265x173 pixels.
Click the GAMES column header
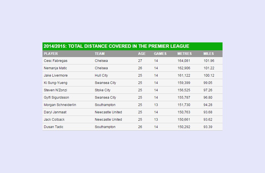(x=160, y=54)
